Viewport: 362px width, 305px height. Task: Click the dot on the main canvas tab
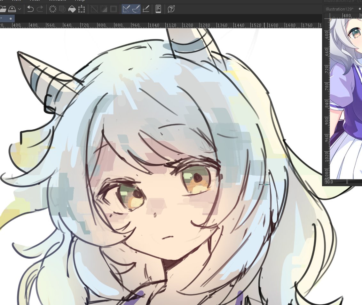[11, 19]
